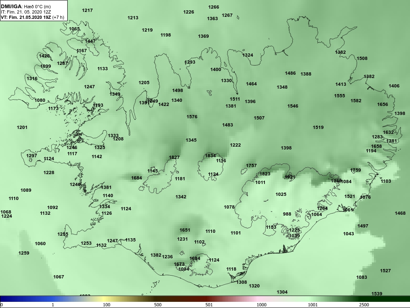Click the value 1632
Image resolution: width=410 pixels, height=308 pixels.
(x=388, y=132)
